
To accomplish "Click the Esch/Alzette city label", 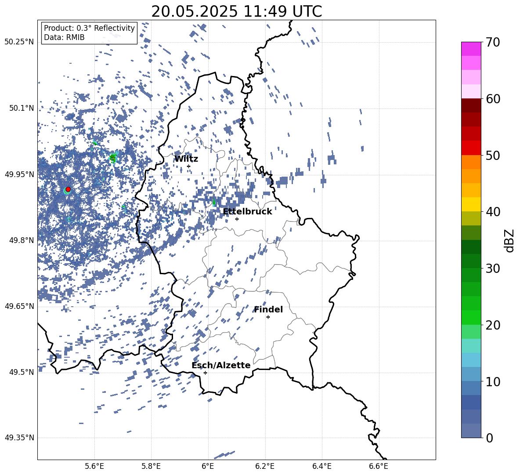I will click(221, 365).
